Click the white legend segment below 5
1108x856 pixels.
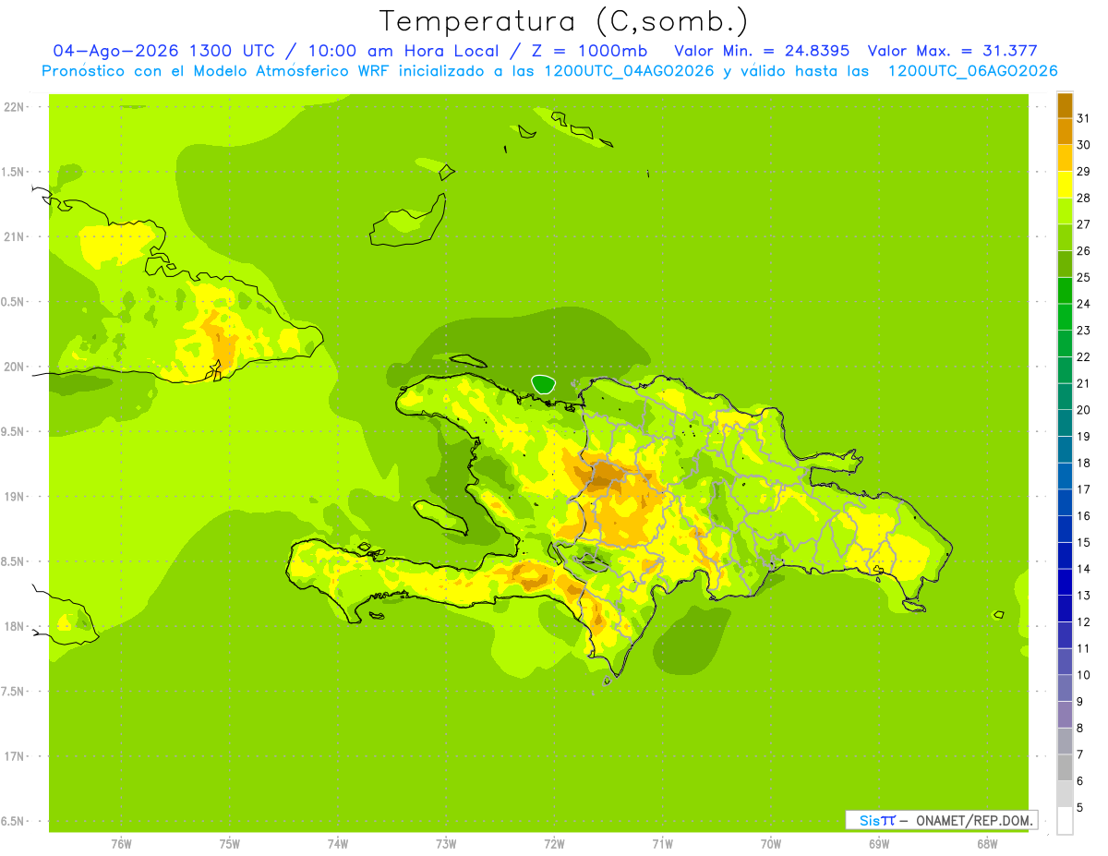tap(1065, 821)
